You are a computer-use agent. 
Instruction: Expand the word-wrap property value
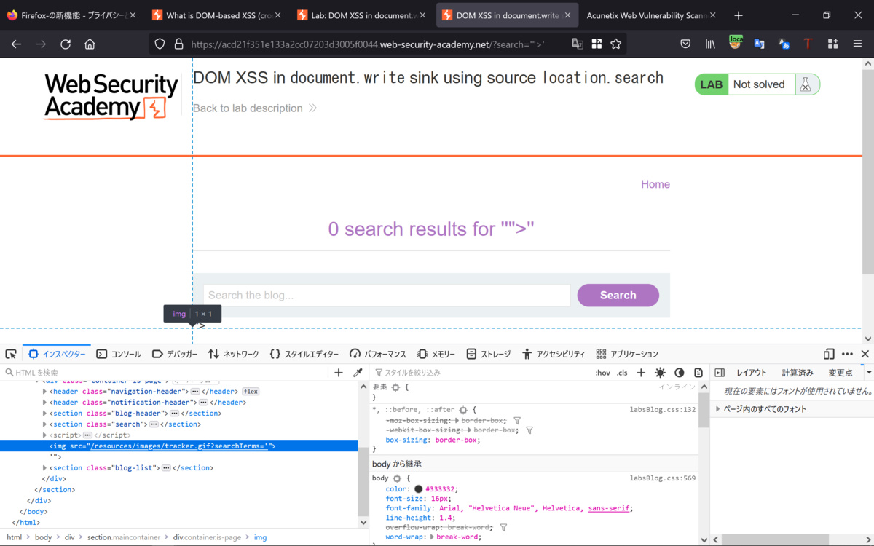(433, 537)
